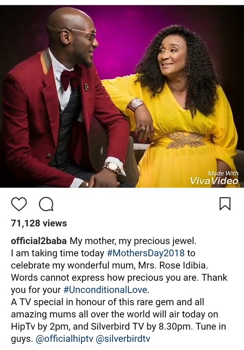Save the post with the bookmark icon
The height and width of the screenshot is (350, 244).
tap(225, 204)
